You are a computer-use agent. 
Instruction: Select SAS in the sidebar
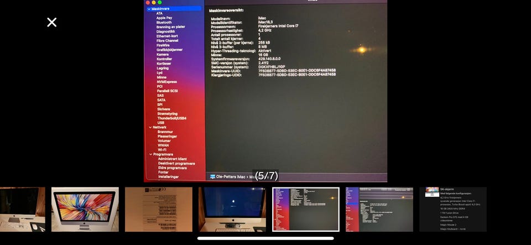tap(160, 96)
